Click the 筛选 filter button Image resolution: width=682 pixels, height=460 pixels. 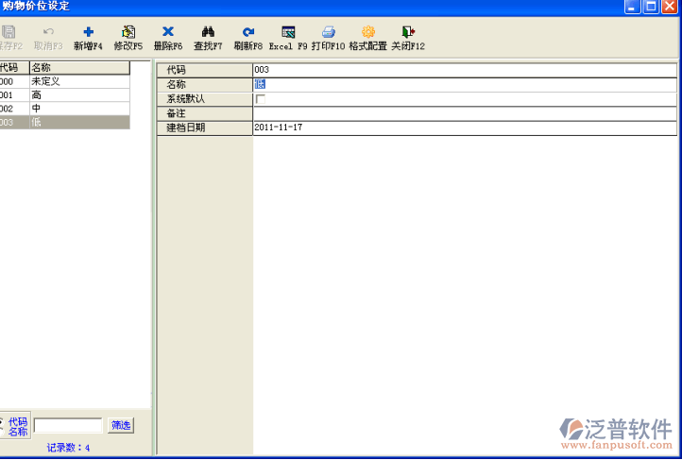(x=121, y=425)
